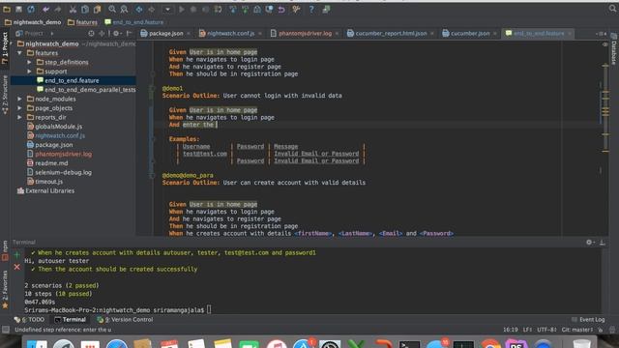Click the VCS Revert icon
The image size is (619, 348).
281,9
